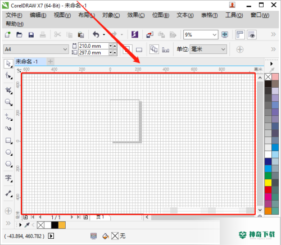Image resolution: width=281 pixels, height=245 pixels.
Task: Open the 文件(F) menu
Action: pyautogui.click(x=14, y=15)
